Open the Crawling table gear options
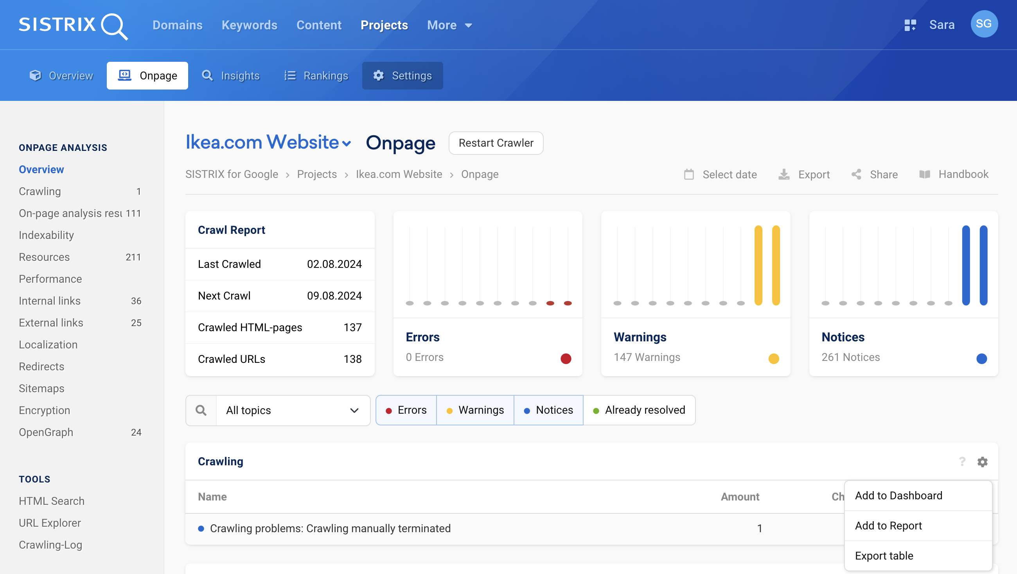The width and height of the screenshot is (1017, 574). click(982, 461)
